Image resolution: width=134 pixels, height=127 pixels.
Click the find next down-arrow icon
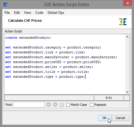pos(48,105)
